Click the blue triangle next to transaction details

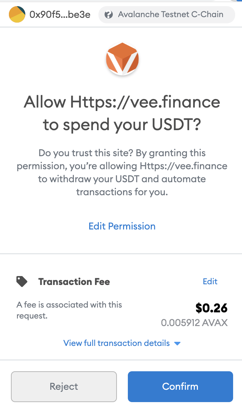click(x=177, y=343)
